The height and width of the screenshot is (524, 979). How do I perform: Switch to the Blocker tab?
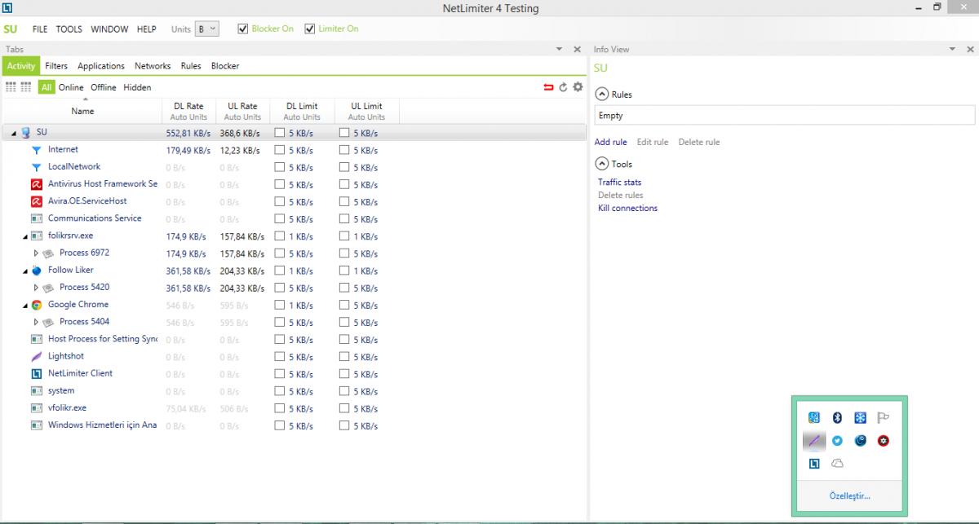coord(225,66)
